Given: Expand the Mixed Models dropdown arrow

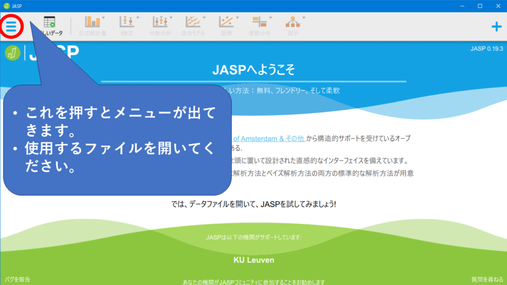Looking at the screenshot, I should click(204, 18).
